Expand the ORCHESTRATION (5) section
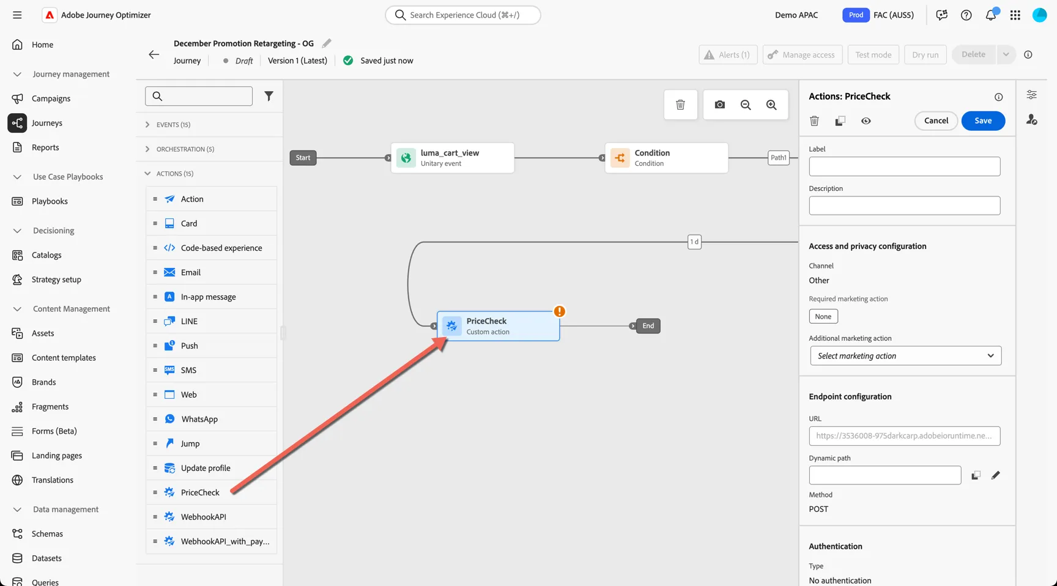 209,149
